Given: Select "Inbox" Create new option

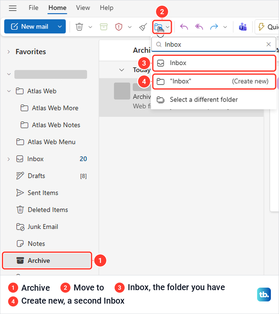Looking at the screenshot, I should tap(214, 81).
